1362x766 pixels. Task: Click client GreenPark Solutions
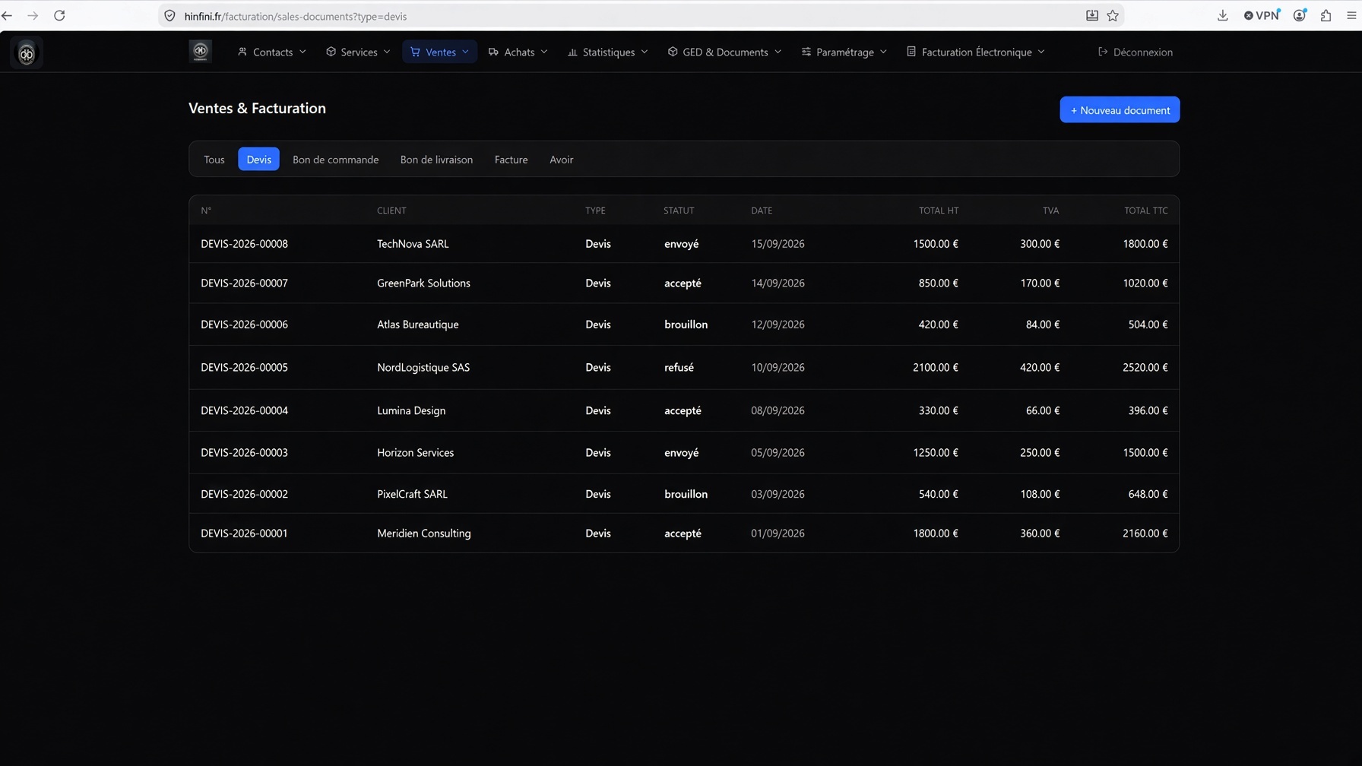423,283
